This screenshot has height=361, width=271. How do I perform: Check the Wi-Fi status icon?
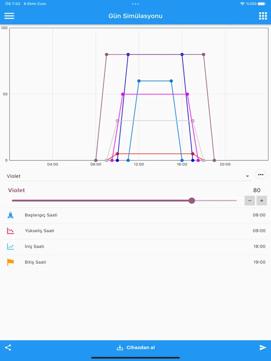[242, 4]
